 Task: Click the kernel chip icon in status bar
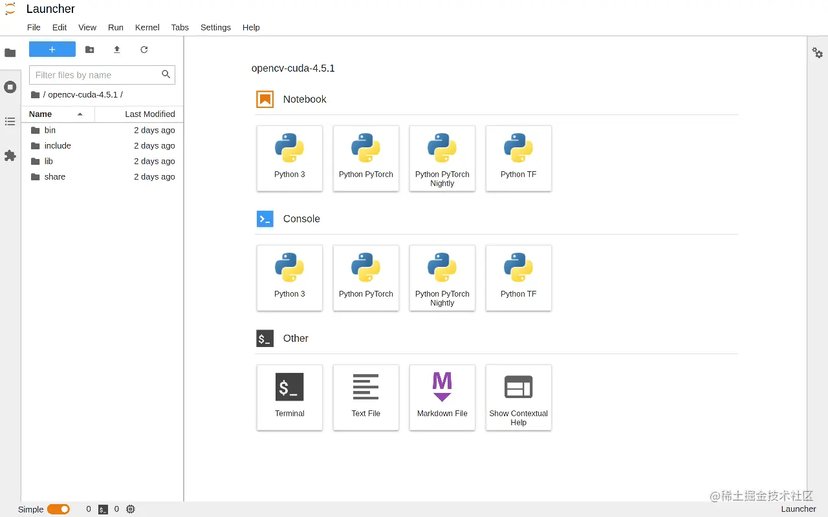click(x=131, y=509)
